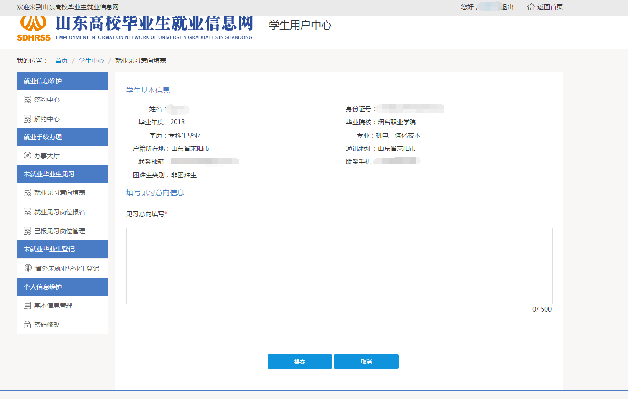
Task: Click the 基本信息管理 list icon
Action: click(27, 306)
